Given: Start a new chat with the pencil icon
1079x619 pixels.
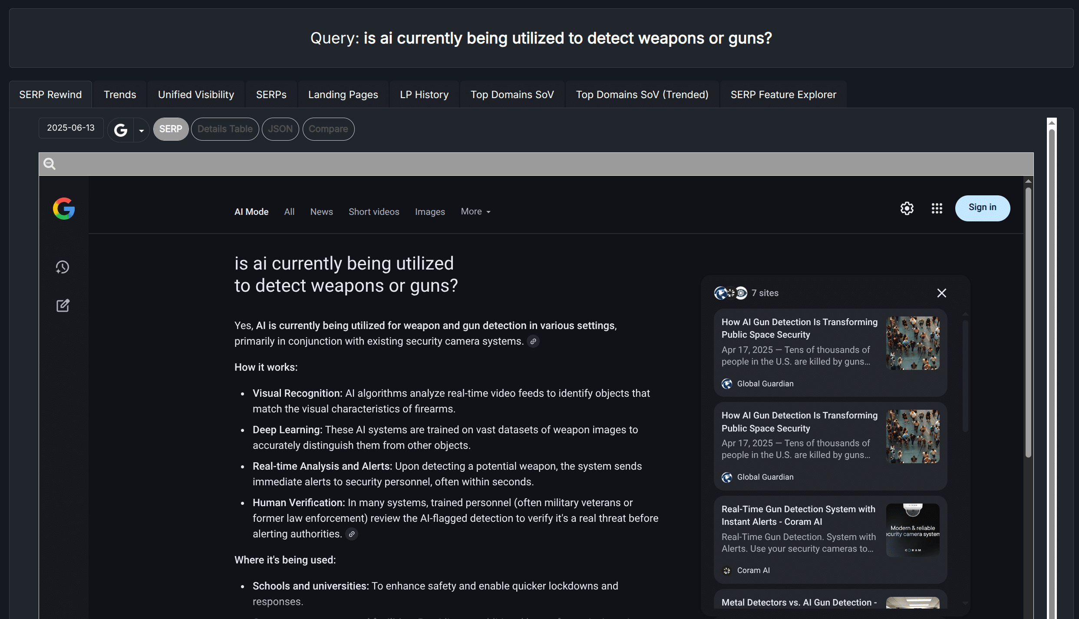Looking at the screenshot, I should tap(63, 306).
